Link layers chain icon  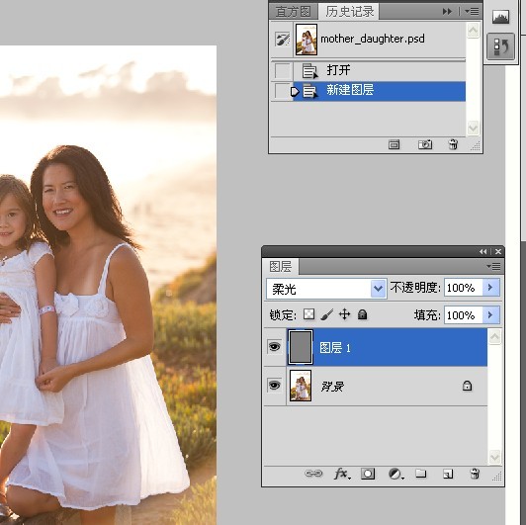coord(313,474)
